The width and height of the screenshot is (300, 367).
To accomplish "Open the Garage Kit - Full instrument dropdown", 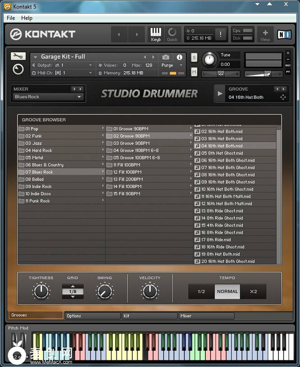I will pos(35,57).
